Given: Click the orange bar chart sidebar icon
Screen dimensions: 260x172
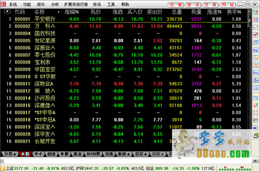Looking at the screenshot, I should (x=256, y=65).
